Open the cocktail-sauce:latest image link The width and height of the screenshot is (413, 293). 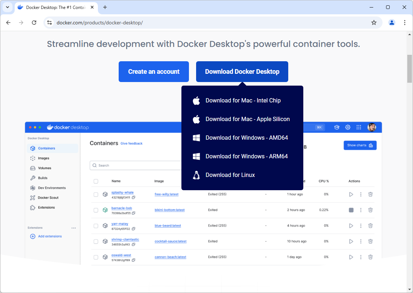[170, 241]
